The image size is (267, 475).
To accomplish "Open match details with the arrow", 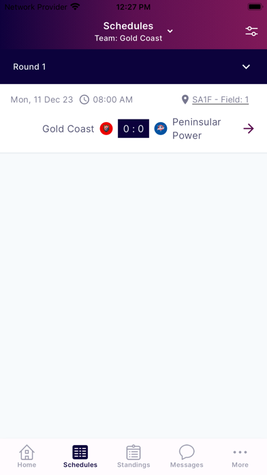I will (x=249, y=128).
